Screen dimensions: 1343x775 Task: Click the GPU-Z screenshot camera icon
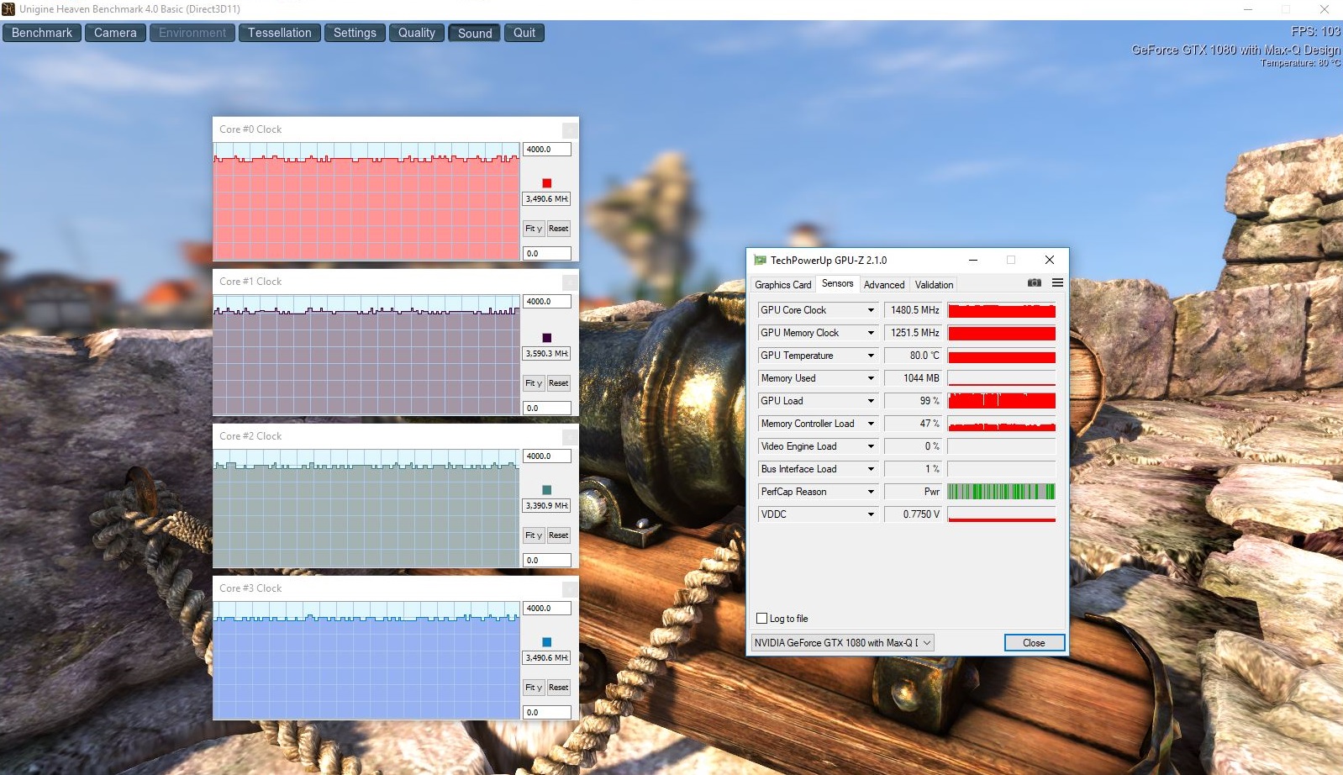click(1035, 283)
